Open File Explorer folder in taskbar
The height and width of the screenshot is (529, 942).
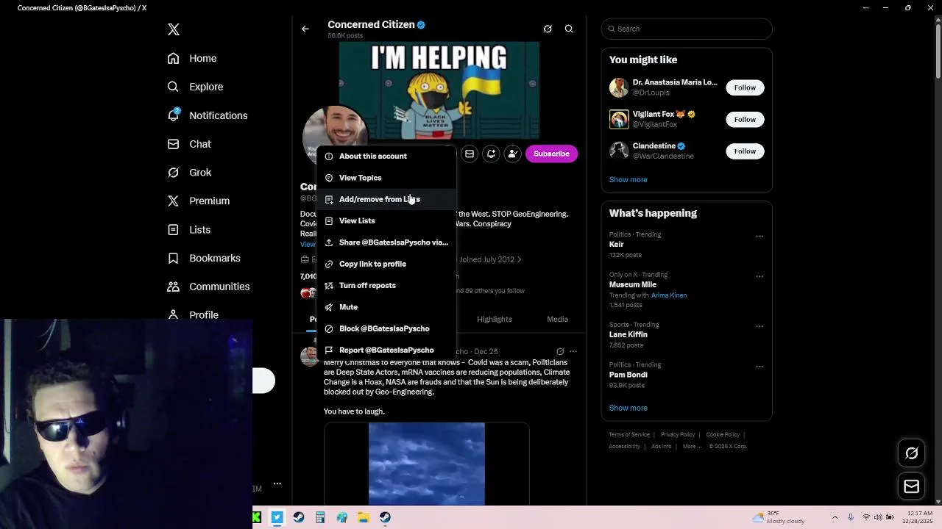[363, 517]
